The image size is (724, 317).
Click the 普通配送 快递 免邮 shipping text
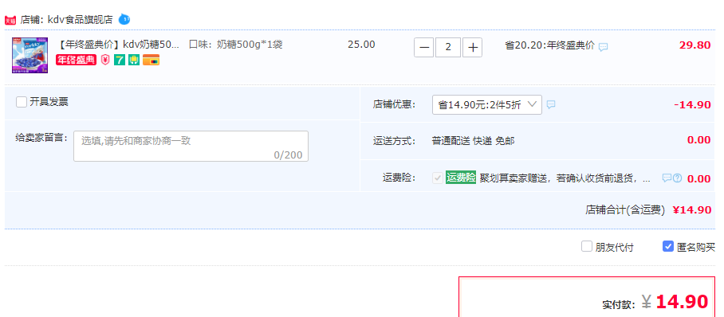474,141
